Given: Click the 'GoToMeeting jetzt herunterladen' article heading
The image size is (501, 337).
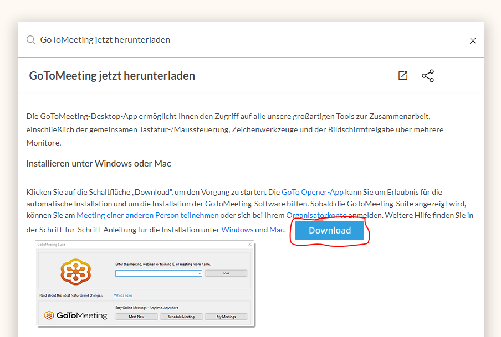Looking at the screenshot, I should click(112, 76).
